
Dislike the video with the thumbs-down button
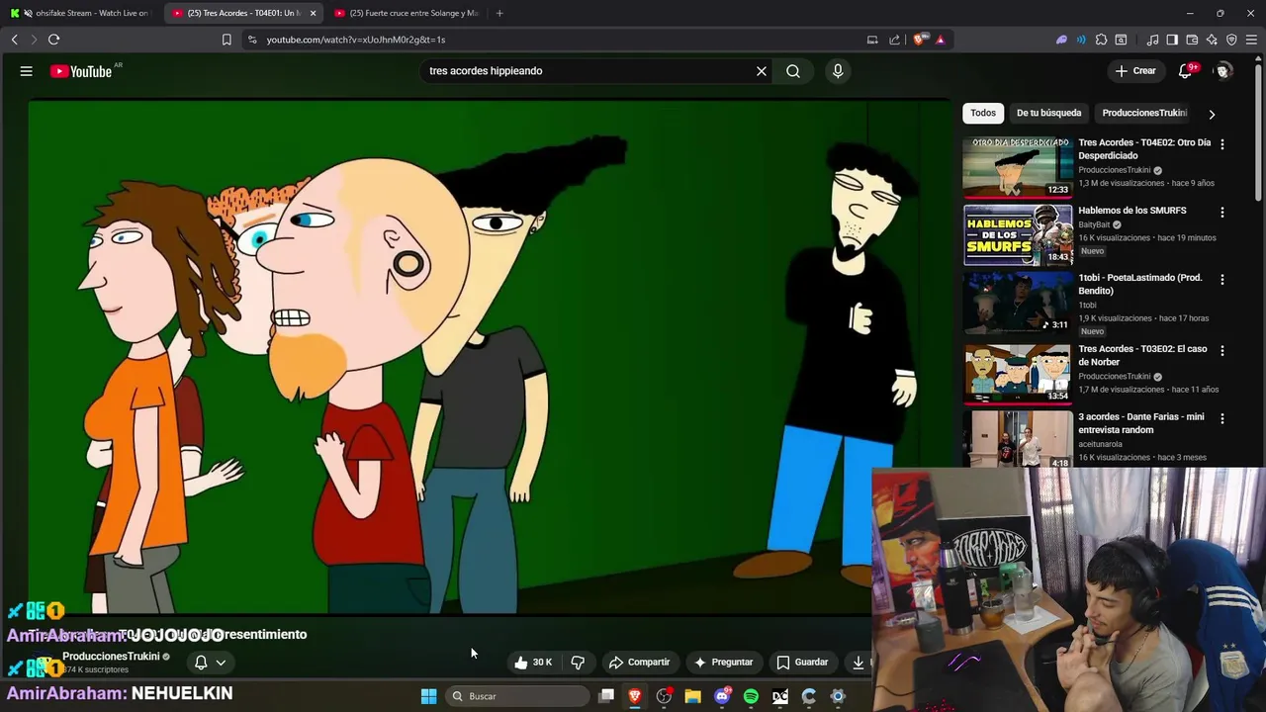578,663
